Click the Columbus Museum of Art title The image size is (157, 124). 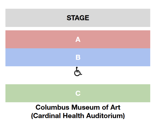pos(78,107)
